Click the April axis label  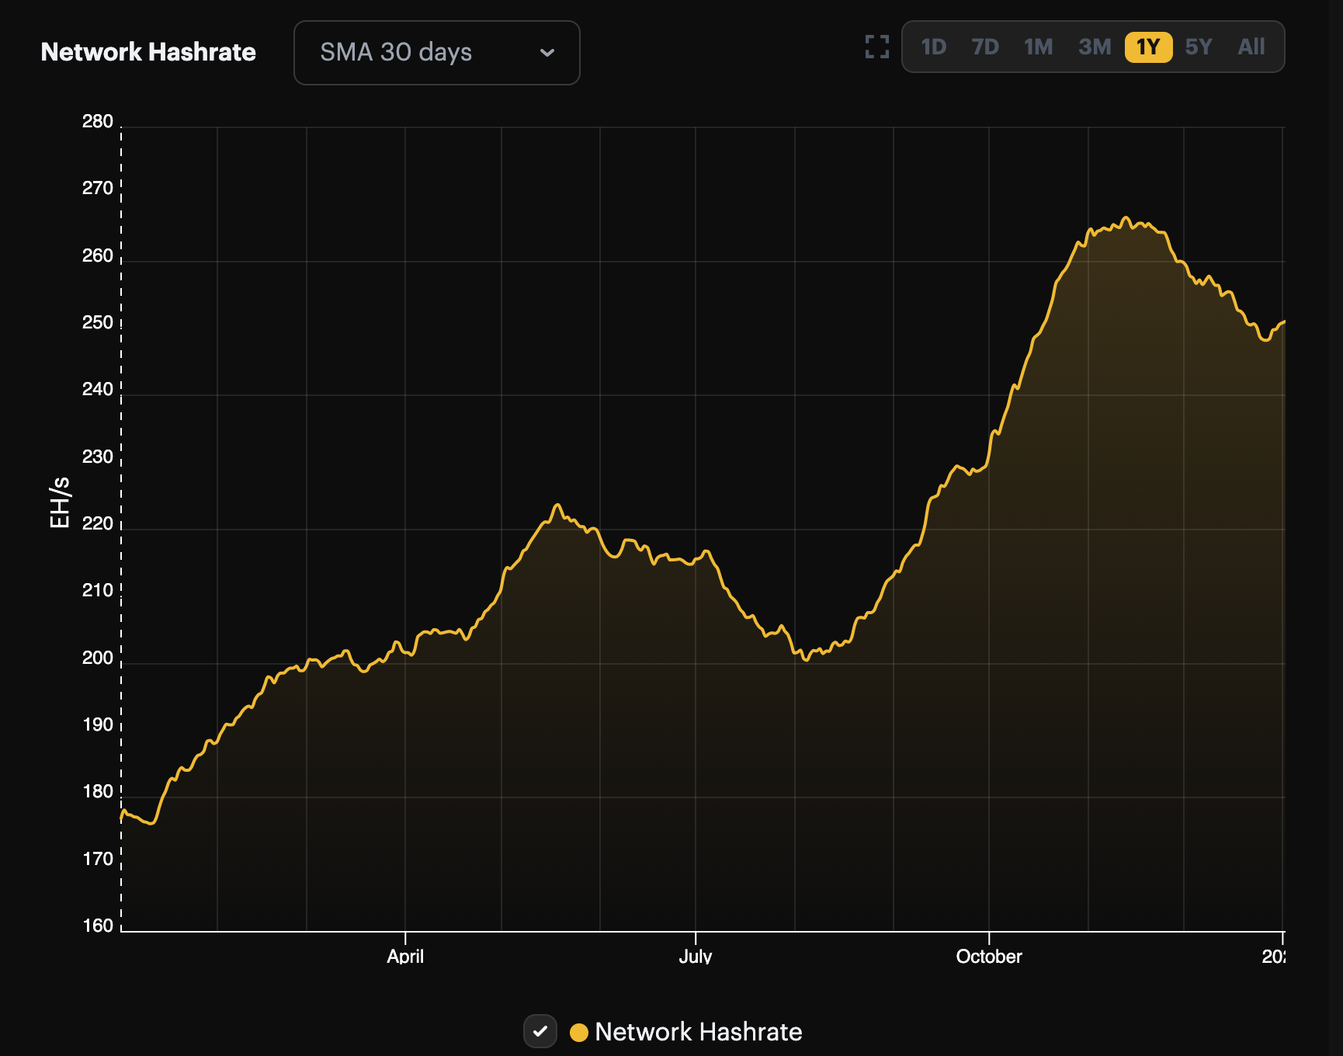pos(407,957)
